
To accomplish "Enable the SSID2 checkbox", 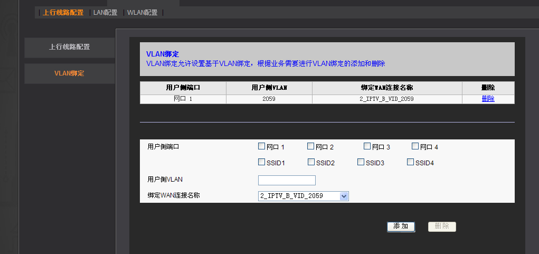I will [311, 162].
